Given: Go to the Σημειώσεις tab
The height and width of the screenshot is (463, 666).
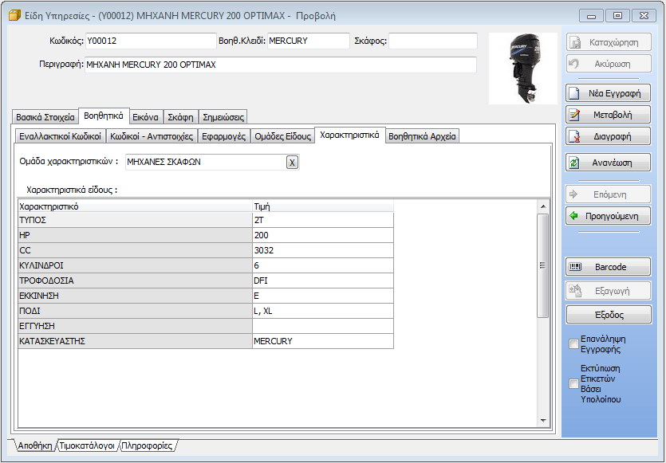Looking at the screenshot, I should tap(223, 117).
